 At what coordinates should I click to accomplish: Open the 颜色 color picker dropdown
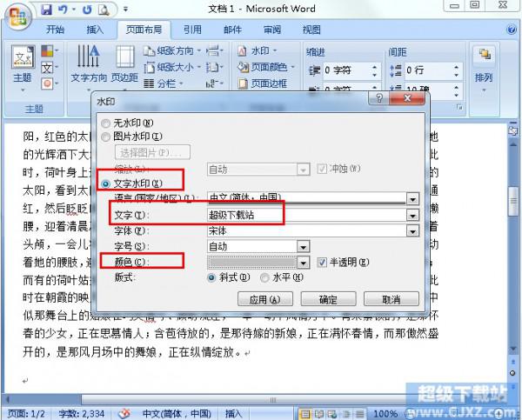coord(304,263)
